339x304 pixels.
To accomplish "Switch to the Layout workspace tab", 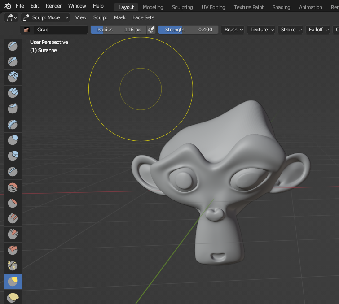I will coord(126,7).
